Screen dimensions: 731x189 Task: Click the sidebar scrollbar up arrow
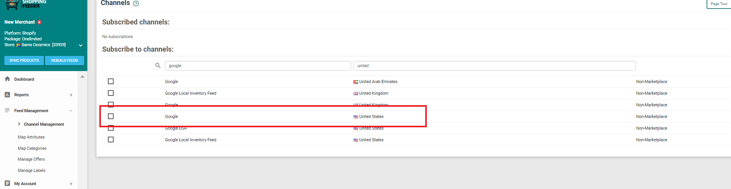[82, 77]
